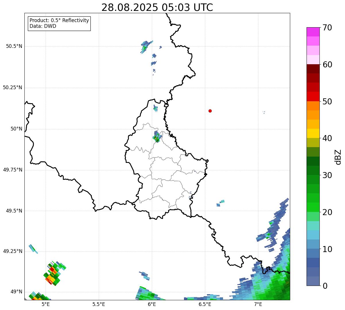Click the 49.5°N latitude label

[x=14, y=211]
